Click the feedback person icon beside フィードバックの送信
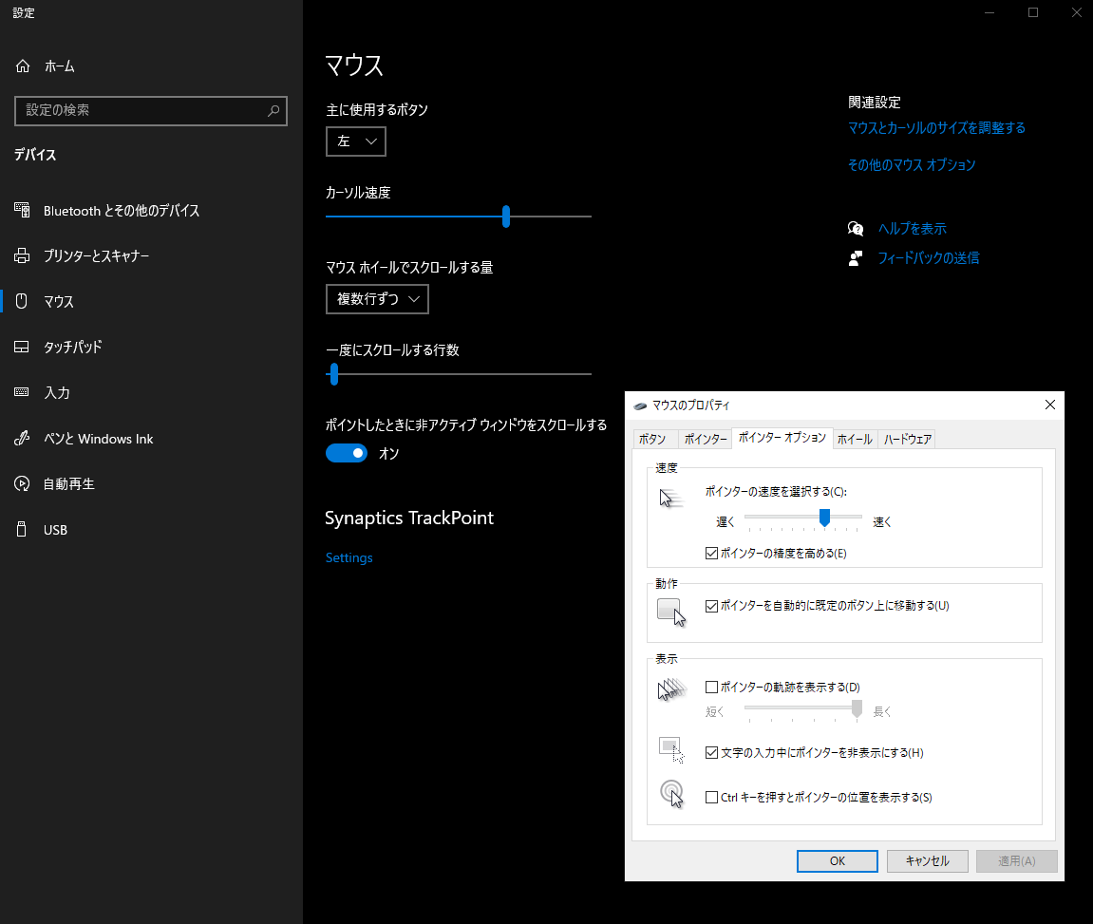 (x=856, y=258)
